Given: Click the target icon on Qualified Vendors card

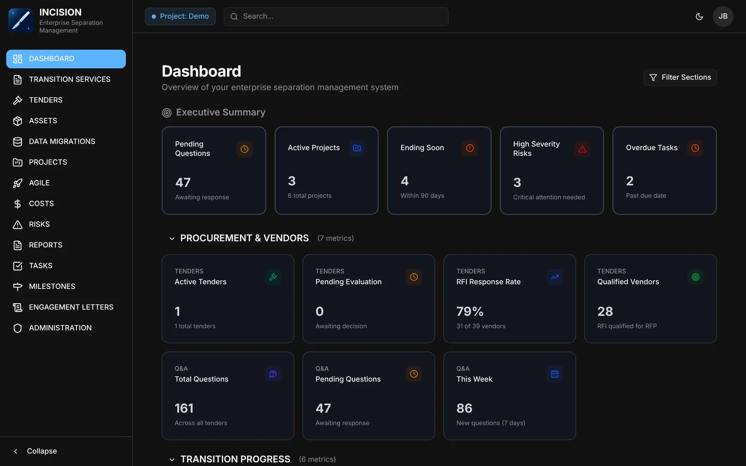Looking at the screenshot, I should pyautogui.click(x=696, y=277).
